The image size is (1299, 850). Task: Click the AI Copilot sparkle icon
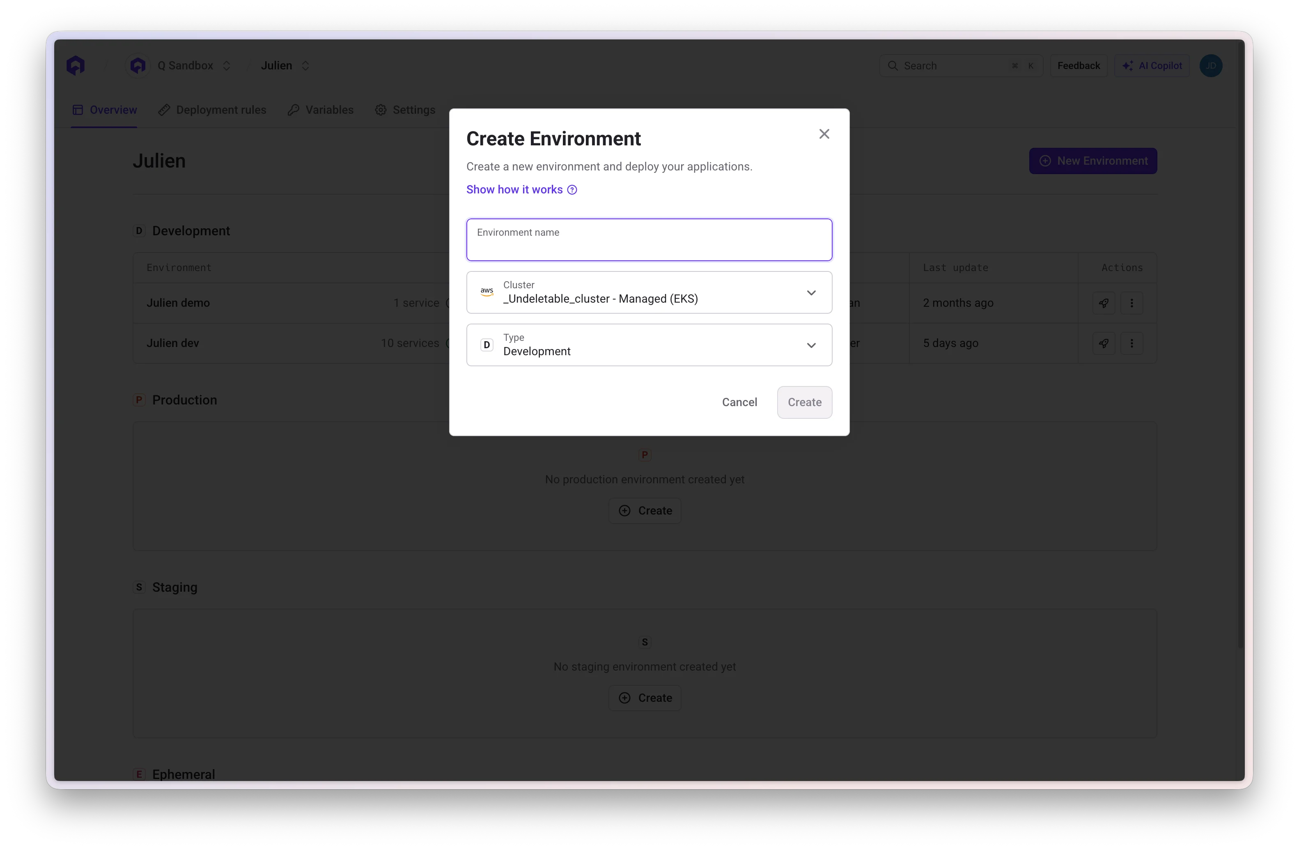[x=1128, y=66]
